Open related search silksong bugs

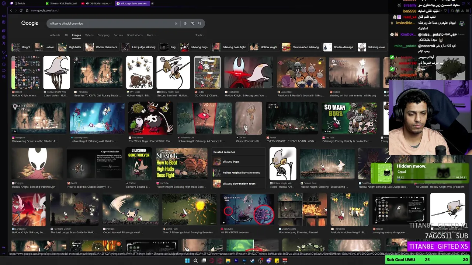point(239,162)
